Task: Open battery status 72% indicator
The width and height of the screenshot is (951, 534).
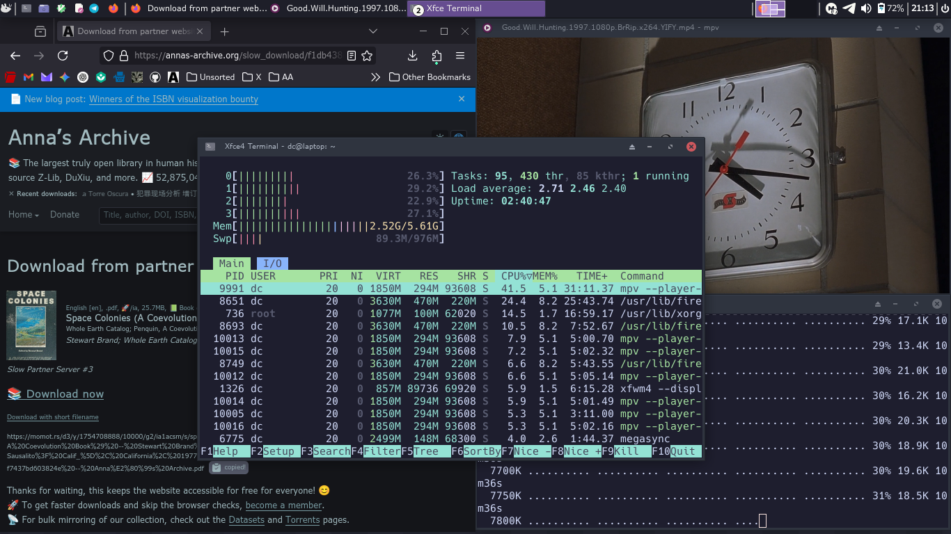Action: coord(890,8)
